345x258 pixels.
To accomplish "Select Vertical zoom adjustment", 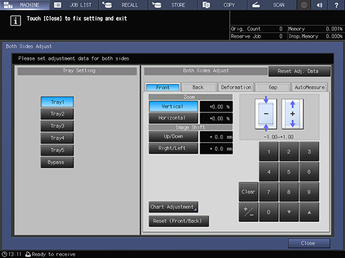I will pos(174,106).
